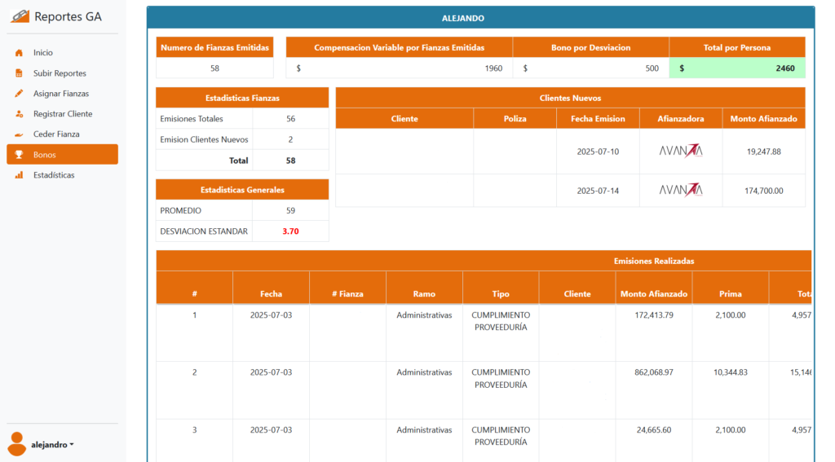Select the Registrar Cliente link
Image resolution: width=835 pixels, height=462 pixels.
[63, 114]
